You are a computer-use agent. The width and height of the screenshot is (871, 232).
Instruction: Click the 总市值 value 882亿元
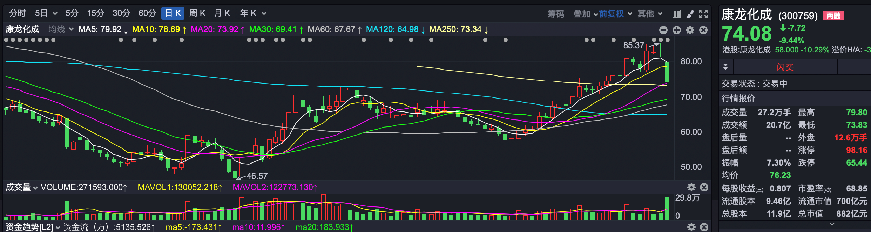pos(852,214)
